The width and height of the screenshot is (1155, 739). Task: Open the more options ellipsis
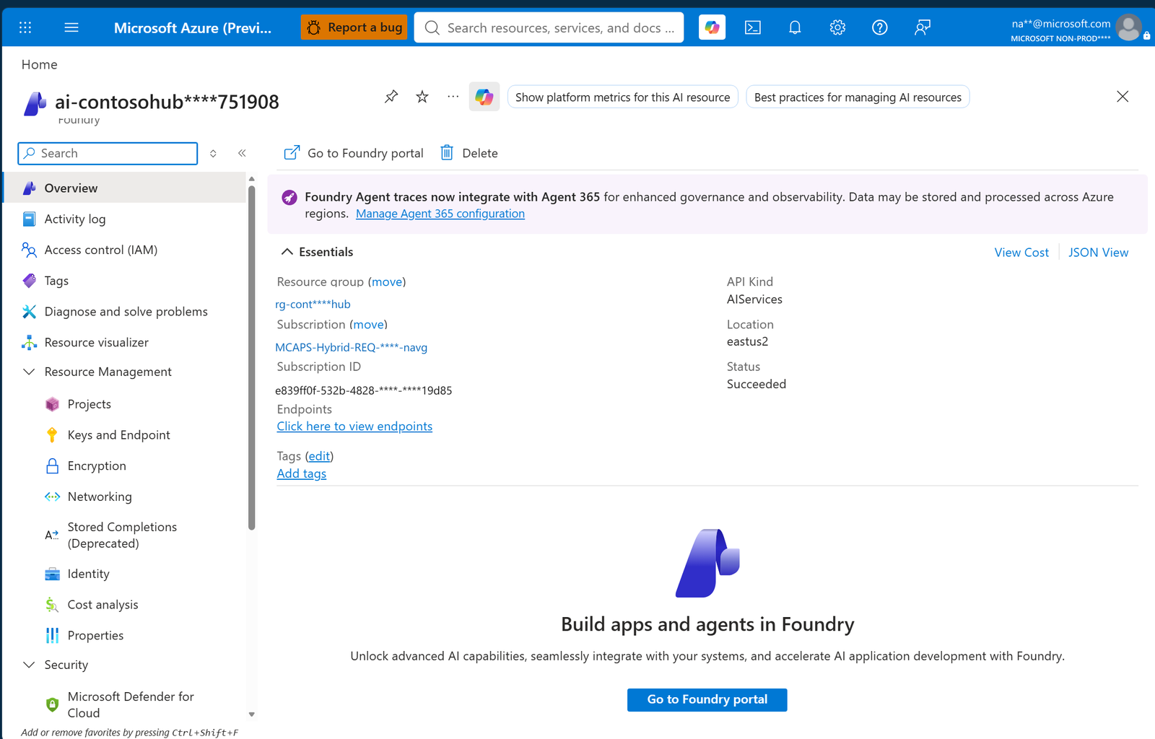coord(453,97)
